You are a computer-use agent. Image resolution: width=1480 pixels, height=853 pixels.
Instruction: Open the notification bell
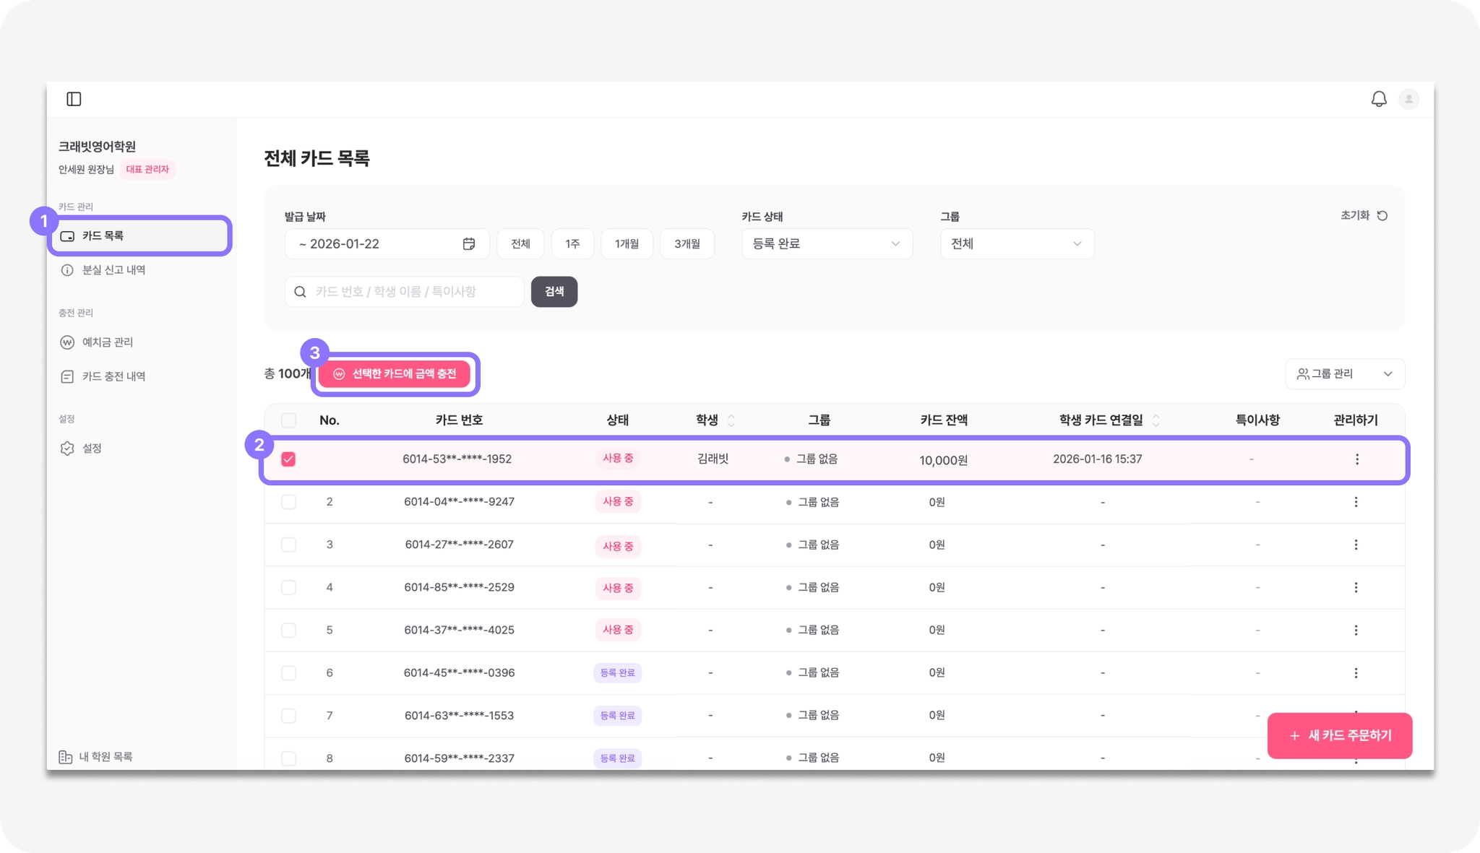pyautogui.click(x=1378, y=99)
